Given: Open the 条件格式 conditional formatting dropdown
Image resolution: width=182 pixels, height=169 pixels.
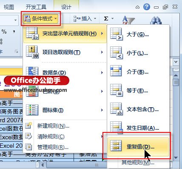Looking at the screenshot, I should click(x=41, y=19).
